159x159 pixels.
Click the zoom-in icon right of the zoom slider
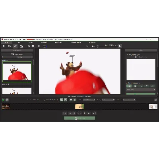(120, 46)
